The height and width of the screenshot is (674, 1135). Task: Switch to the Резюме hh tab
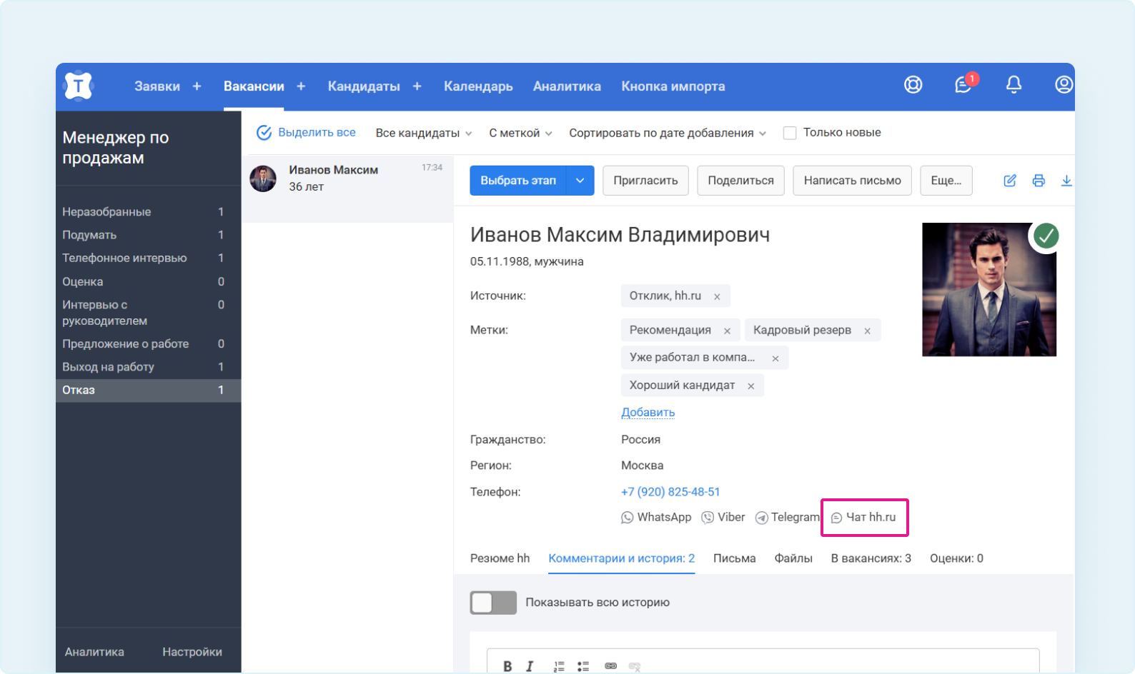500,558
